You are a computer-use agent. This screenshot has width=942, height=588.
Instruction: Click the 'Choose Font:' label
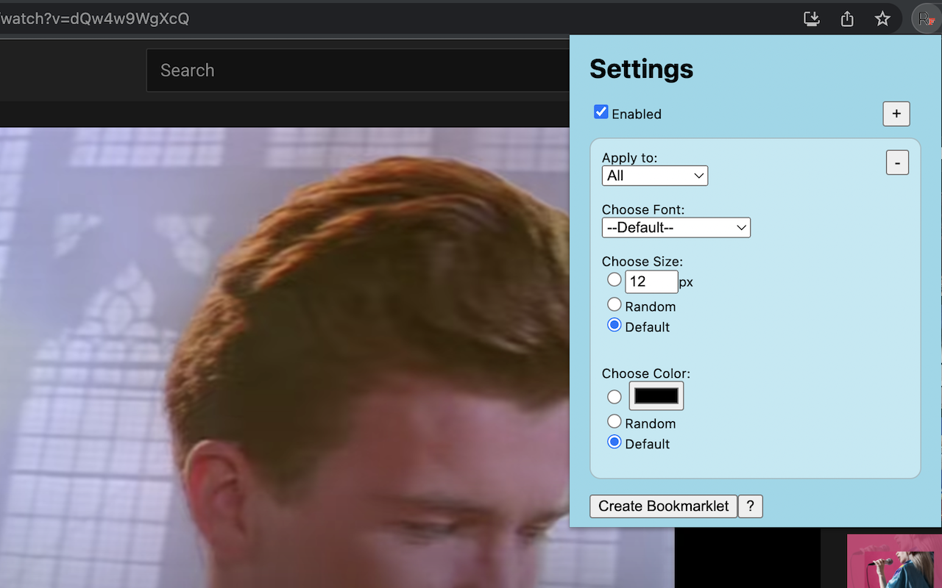pyautogui.click(x=643, y=210)
